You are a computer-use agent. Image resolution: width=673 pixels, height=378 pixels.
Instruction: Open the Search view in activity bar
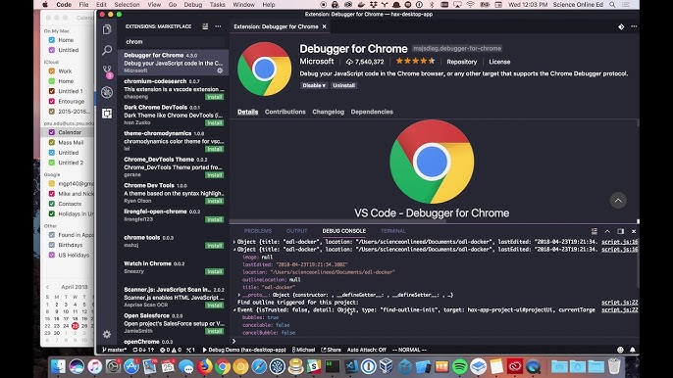(107, 50)
